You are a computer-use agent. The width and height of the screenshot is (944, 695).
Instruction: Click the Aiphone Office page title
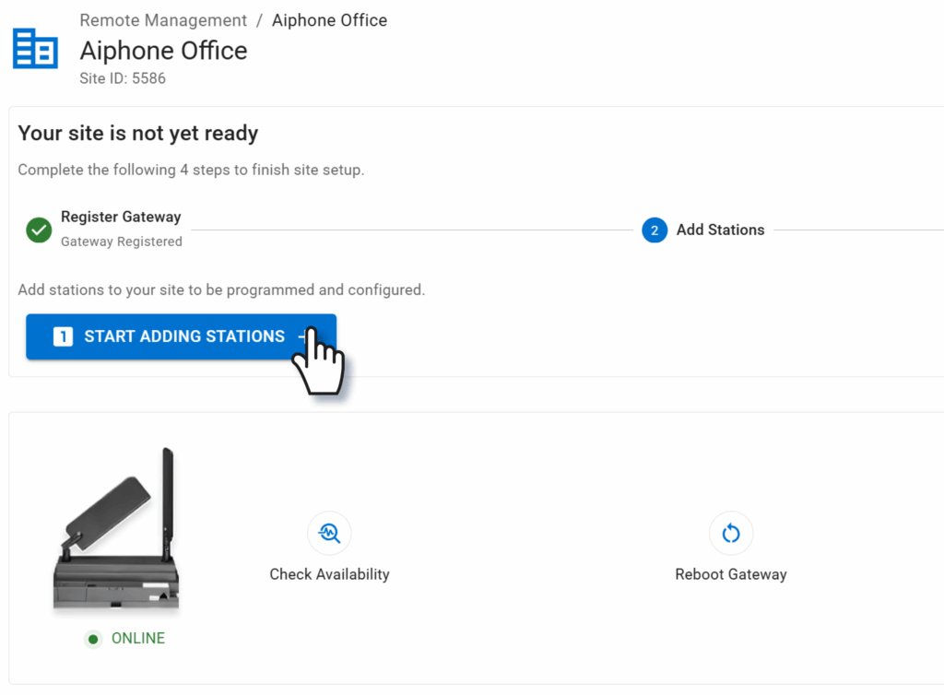(163, 50)
